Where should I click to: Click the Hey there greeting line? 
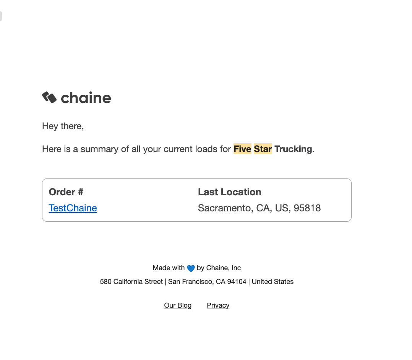pos(63,126)
